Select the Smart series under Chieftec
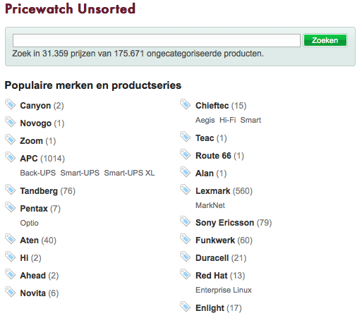The image size is (362, 330). [x=251, y=120]
